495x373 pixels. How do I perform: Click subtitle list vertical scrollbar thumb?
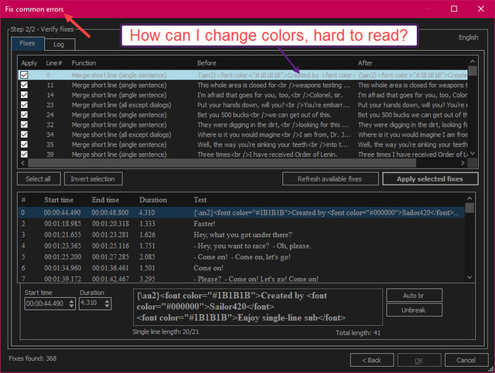[x=469, y=208]
